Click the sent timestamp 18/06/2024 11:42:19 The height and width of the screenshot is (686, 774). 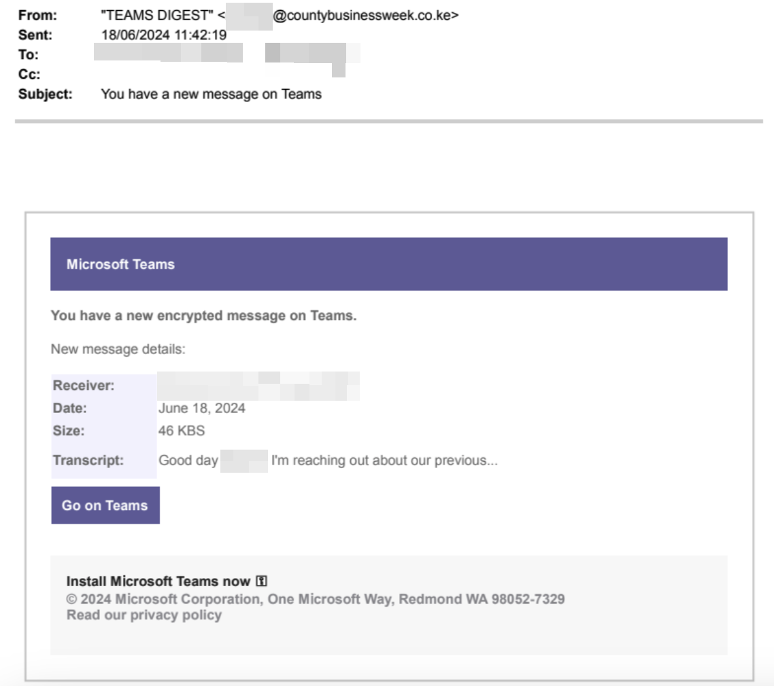(x=164, y=35)
